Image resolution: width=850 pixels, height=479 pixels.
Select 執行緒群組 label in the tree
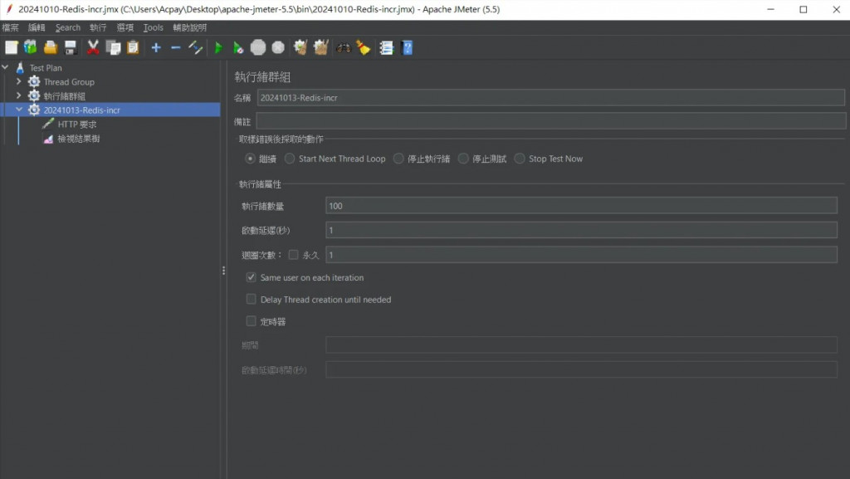(65, 96)
